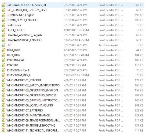Click the 11/20/2003 4:25 PM date
The width and height of the screenshot is (161, 137).
click(76, 40)
